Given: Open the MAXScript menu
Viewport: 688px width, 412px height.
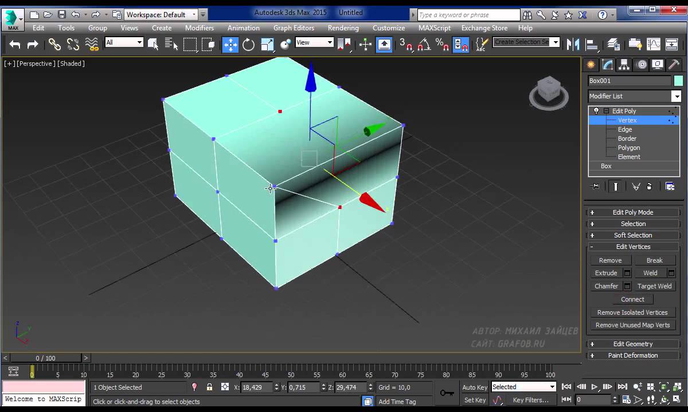Looking at the screenshot, I should (x=435, y=27).
